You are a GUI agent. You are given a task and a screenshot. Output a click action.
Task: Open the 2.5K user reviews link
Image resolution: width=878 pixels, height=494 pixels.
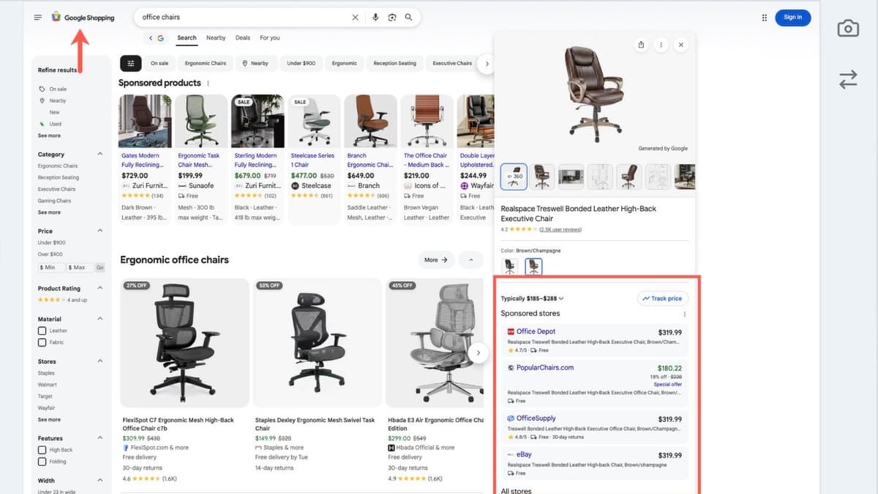point(561,228)
